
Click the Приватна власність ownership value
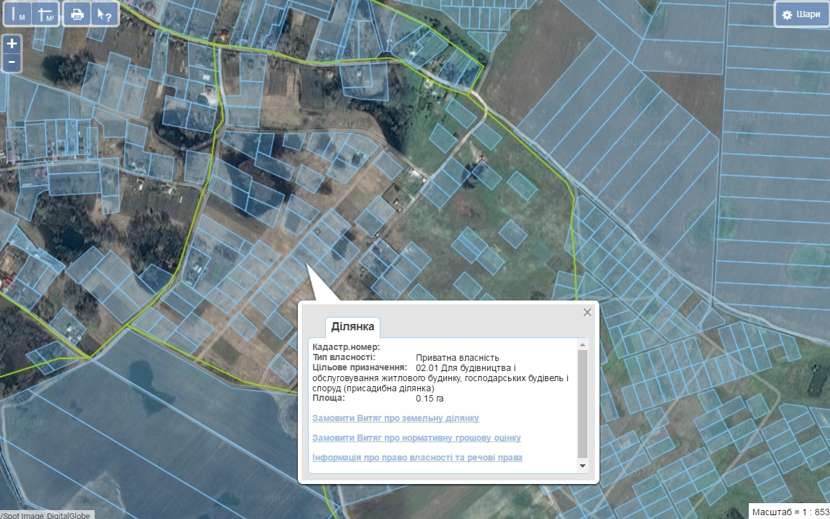[x=457, y=358]
